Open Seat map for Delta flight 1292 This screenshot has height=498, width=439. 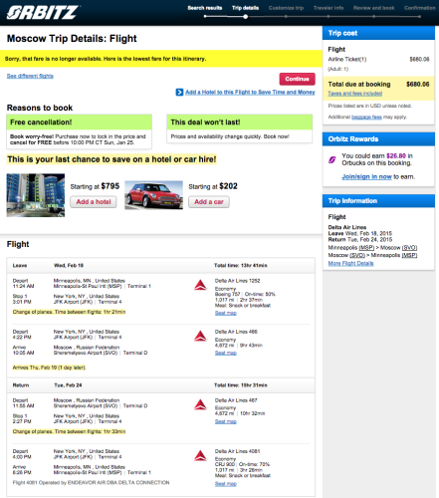(x=226, y=313)
